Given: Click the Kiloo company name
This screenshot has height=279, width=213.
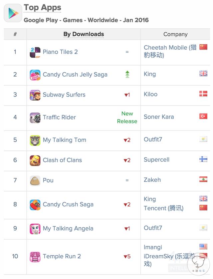Looking at the screenshot, I should coord(150,94).
